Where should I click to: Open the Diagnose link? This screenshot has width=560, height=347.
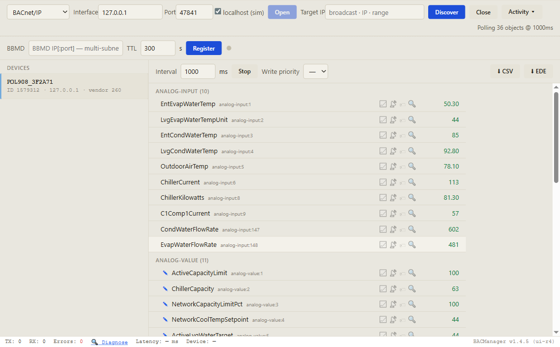114,343
